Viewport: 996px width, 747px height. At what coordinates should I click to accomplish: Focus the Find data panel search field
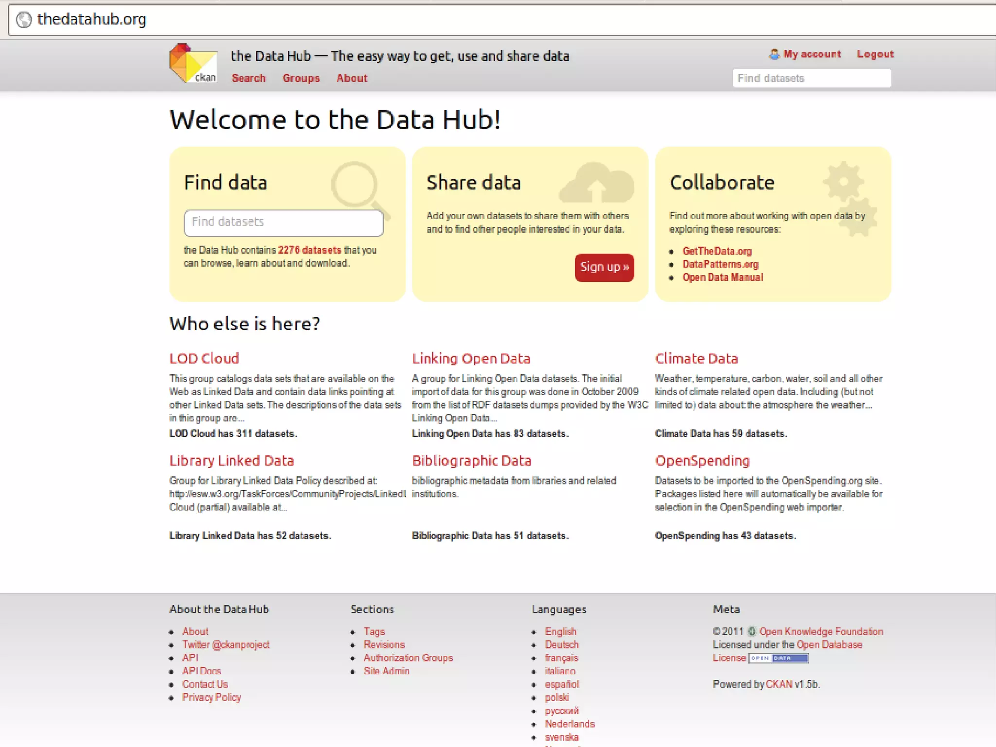tap(284, 222)
